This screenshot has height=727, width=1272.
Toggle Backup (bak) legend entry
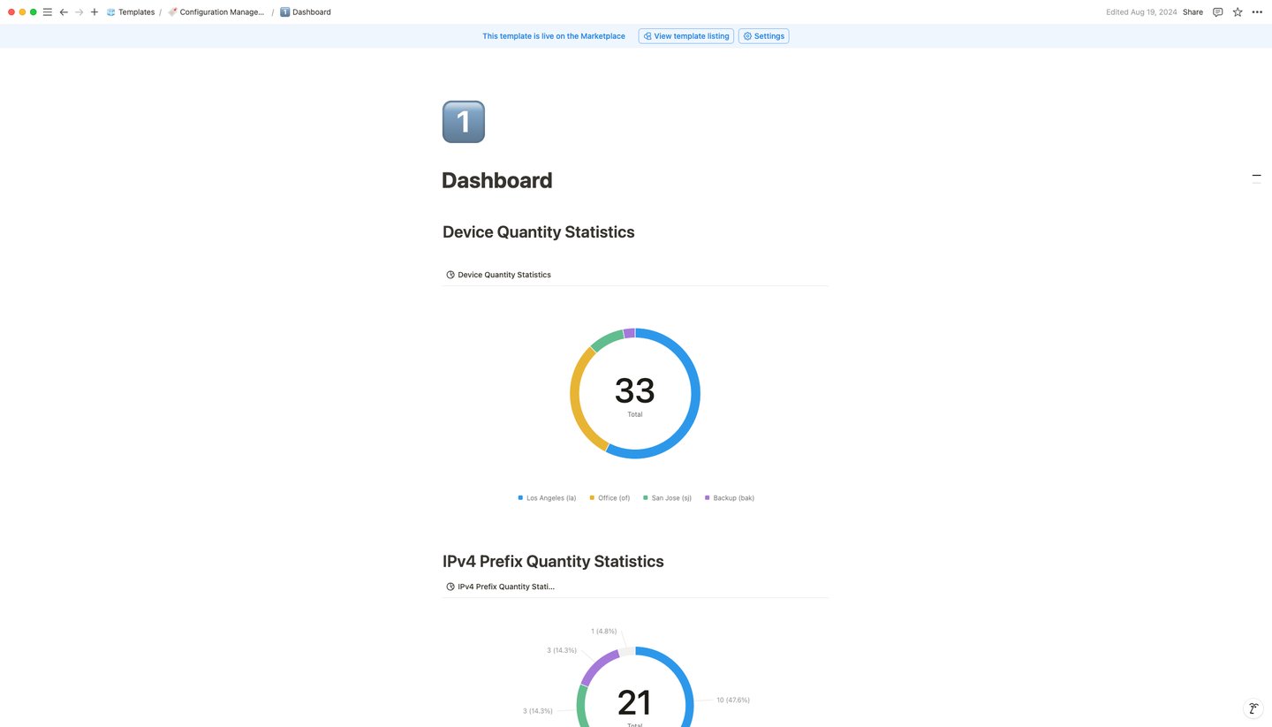click(729, 498)
